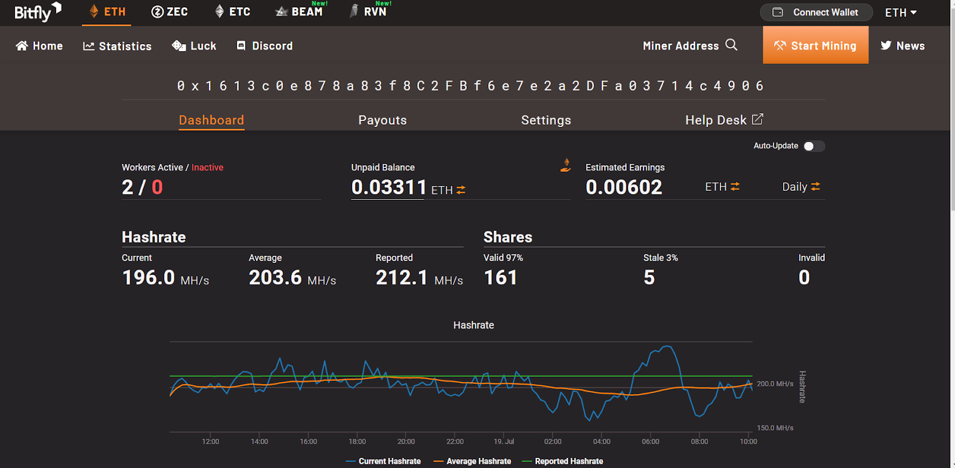Toggle Average Hashrate series in legend
The image size is (955, 468).
tap(472, 461)
